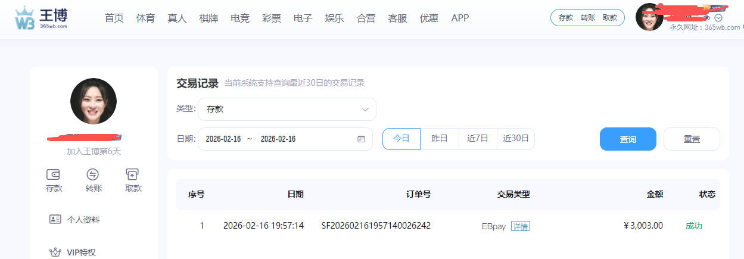Expand the 类型 dropdown showing 存款

pos(287,110)
